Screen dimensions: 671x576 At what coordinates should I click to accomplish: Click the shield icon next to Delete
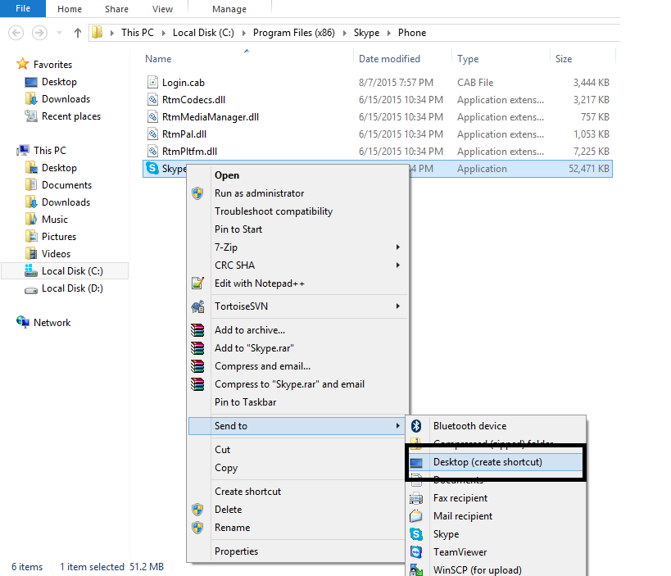tap(197, 510)
